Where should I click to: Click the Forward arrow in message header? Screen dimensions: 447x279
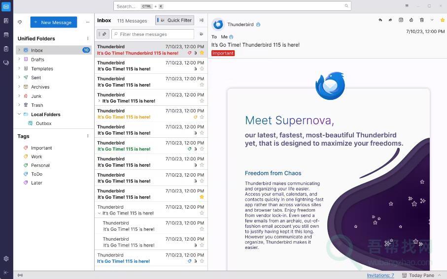tap(390, 20)
